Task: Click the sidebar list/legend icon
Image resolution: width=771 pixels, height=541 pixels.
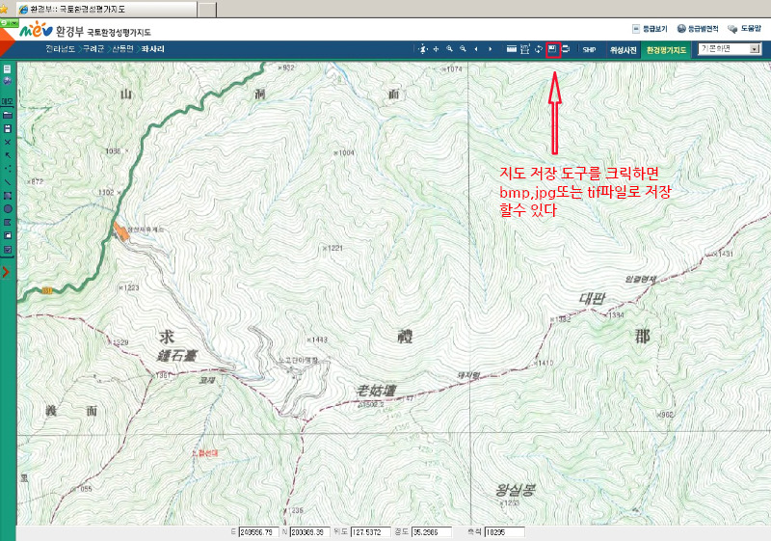Action: [7, 69]
